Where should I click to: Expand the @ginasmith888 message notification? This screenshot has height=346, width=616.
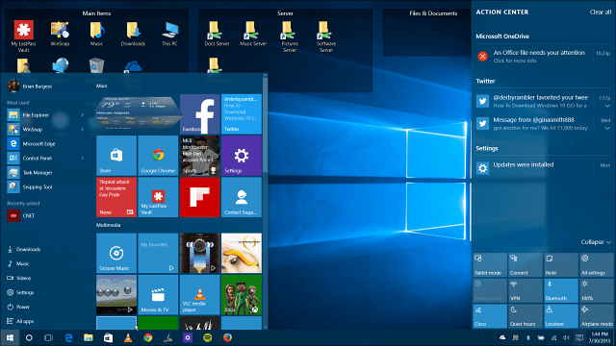(607, 128)
